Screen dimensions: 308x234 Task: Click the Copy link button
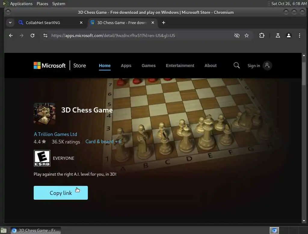pyautogui.click(x=61, y=193)
